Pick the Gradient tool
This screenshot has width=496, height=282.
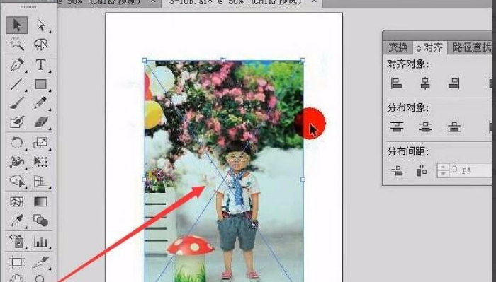pyautogui.click(x=40, y=201)
